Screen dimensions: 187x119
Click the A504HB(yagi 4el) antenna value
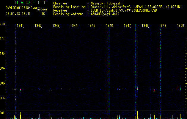(x=105, y=14)
